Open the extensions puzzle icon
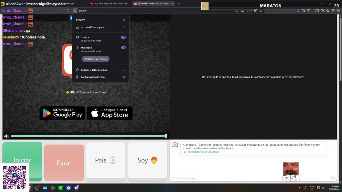The image size is (342, 192). (303, 11)
